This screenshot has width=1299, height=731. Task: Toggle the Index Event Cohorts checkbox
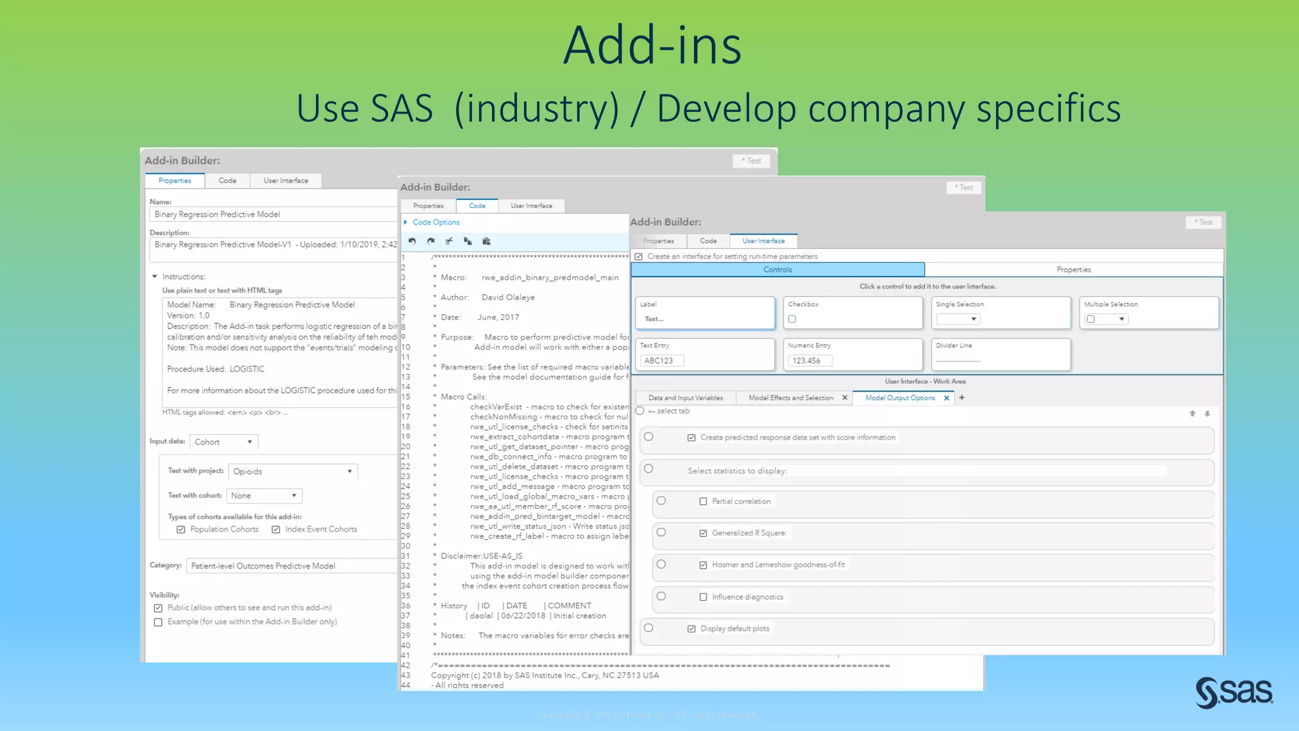(276, 529)
